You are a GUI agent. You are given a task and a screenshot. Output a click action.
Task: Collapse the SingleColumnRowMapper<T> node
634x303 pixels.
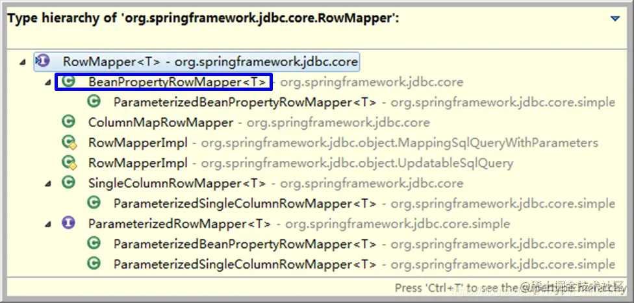[48, 184]
